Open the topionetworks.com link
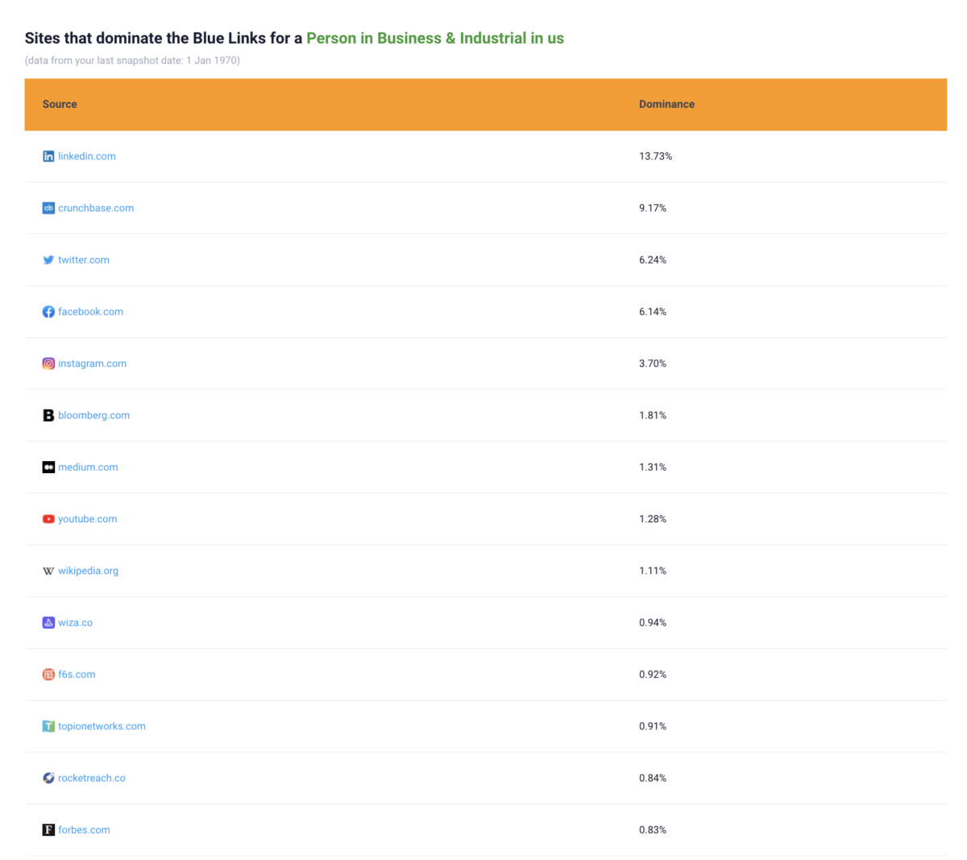 [102, 726]
